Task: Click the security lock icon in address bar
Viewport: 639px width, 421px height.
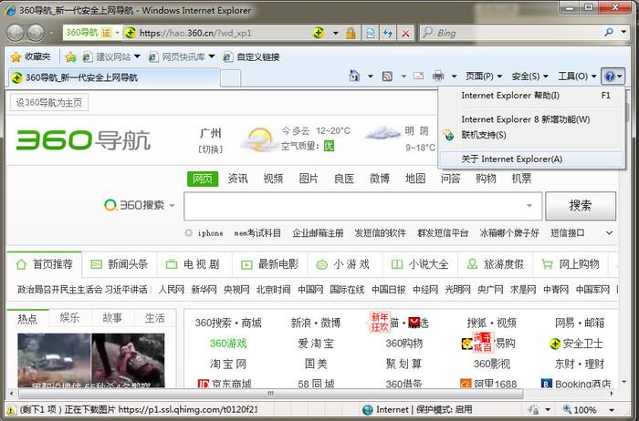Action: pos(351,33)
